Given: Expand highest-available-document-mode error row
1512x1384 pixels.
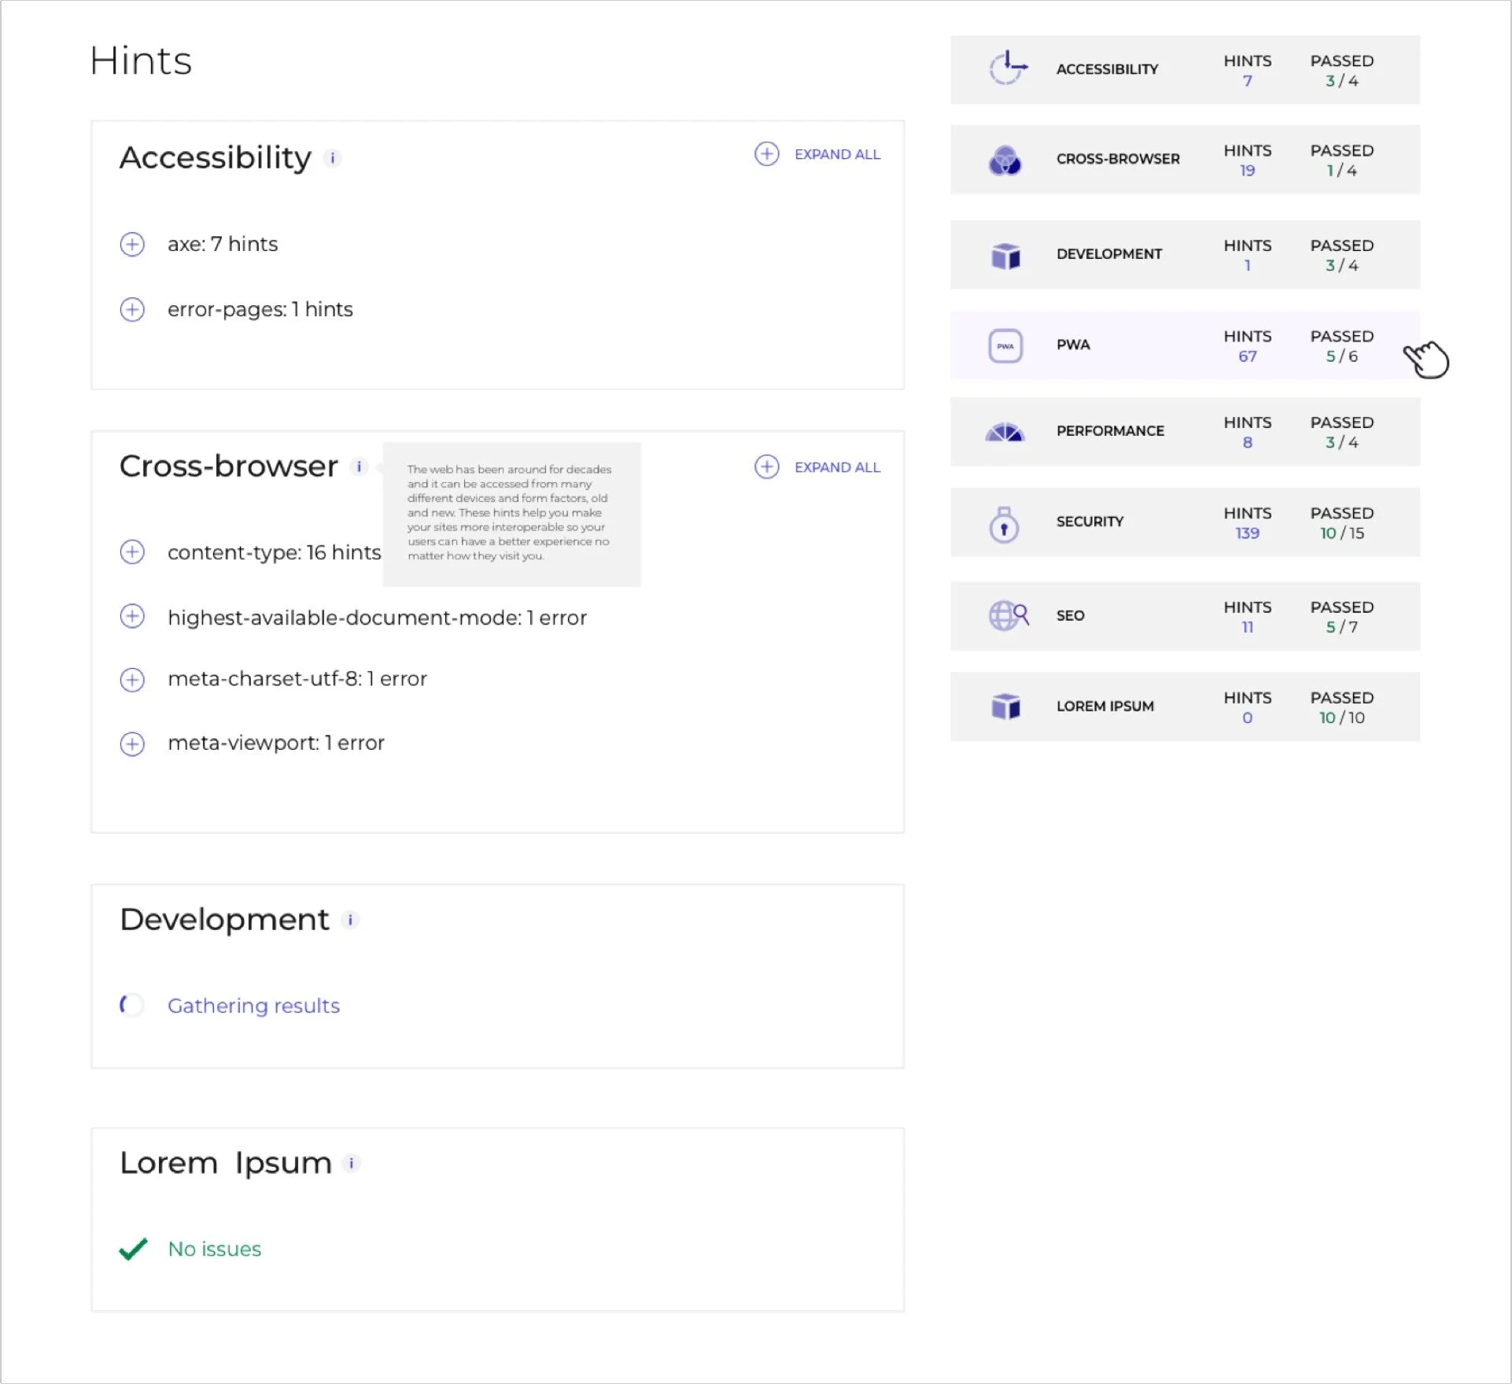Looking at the screenshot, I should coord(132,616).
